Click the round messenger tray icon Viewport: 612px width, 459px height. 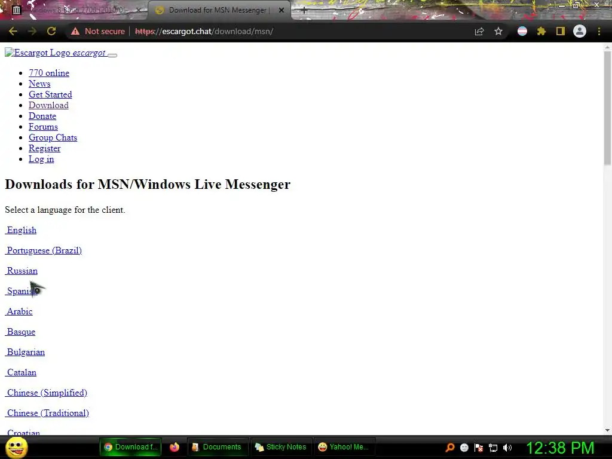click(x=464, y=447)
